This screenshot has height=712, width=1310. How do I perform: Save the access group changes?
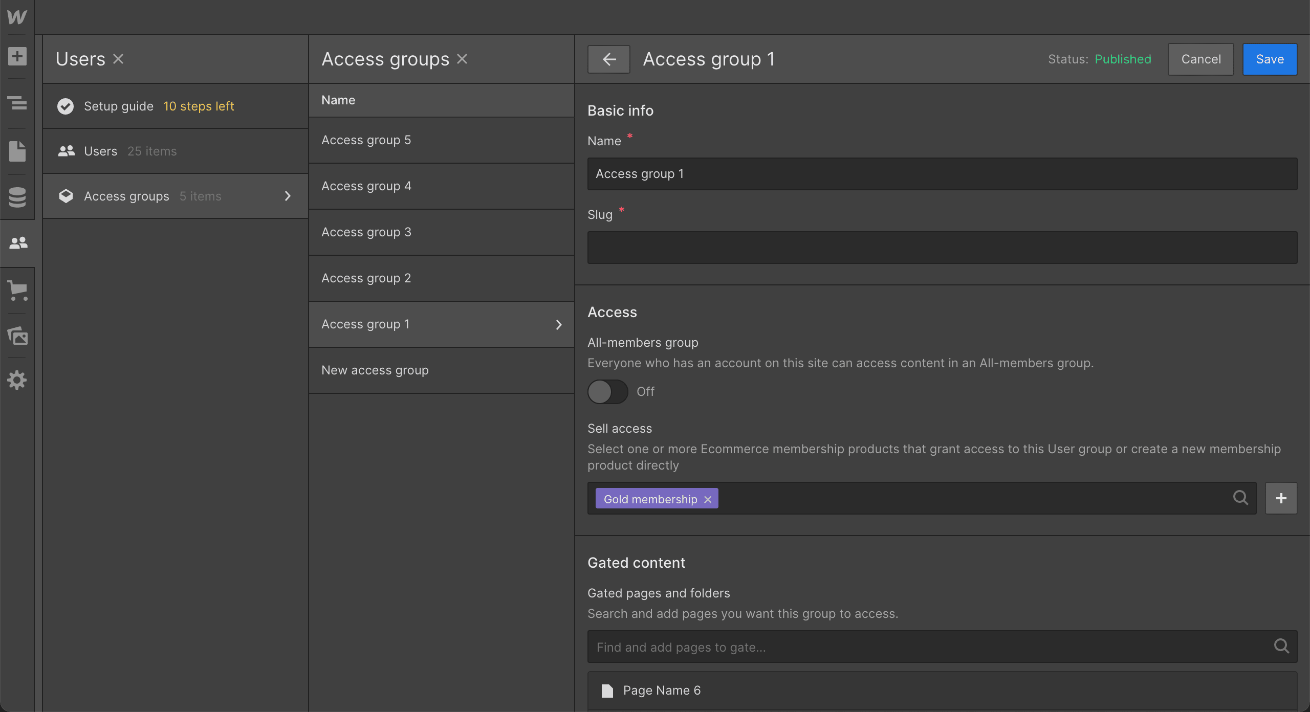(1270, 59)
